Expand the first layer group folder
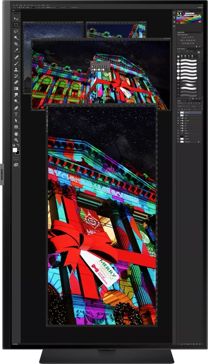The image size is (208, 364). click(181, 118)
